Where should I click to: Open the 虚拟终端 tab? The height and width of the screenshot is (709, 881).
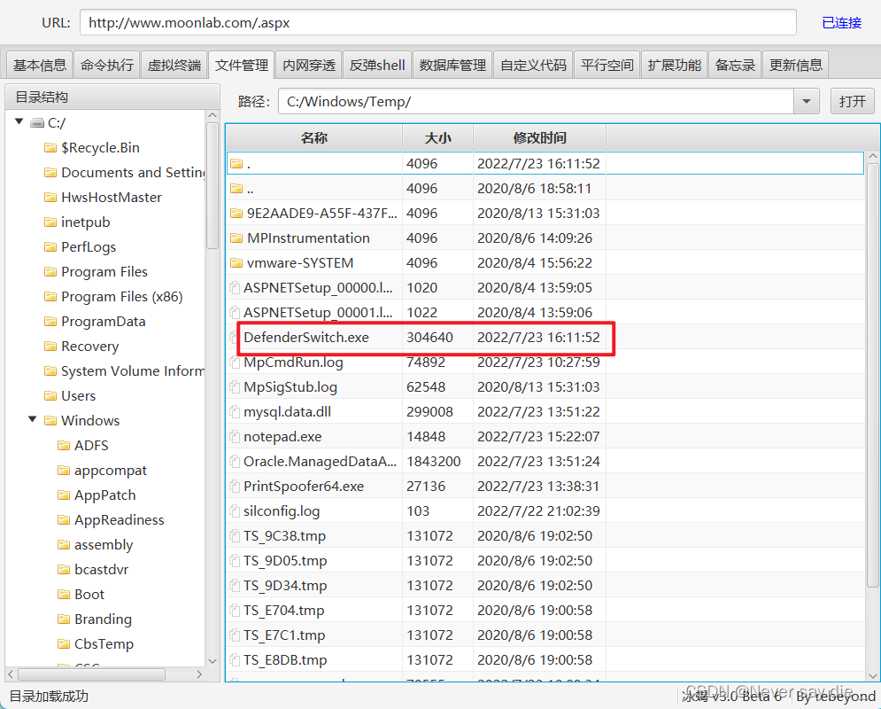coord(174,66)
